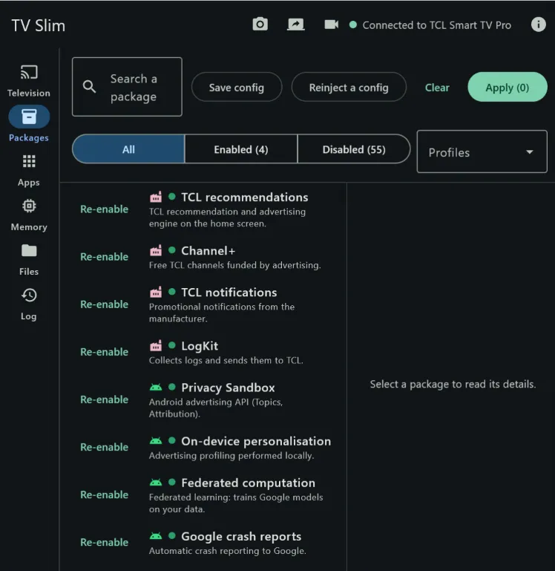Re-enable TCL notifications package

(x=104, y=304)
